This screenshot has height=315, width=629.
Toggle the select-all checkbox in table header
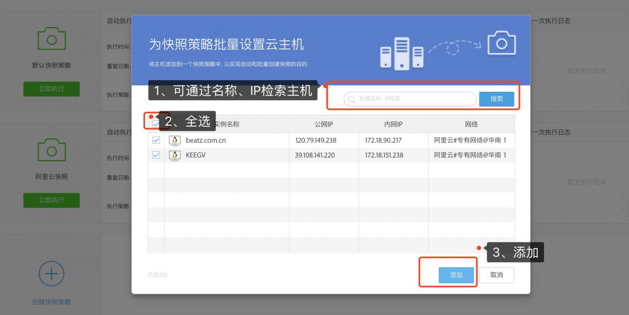(x=156, y=124)
